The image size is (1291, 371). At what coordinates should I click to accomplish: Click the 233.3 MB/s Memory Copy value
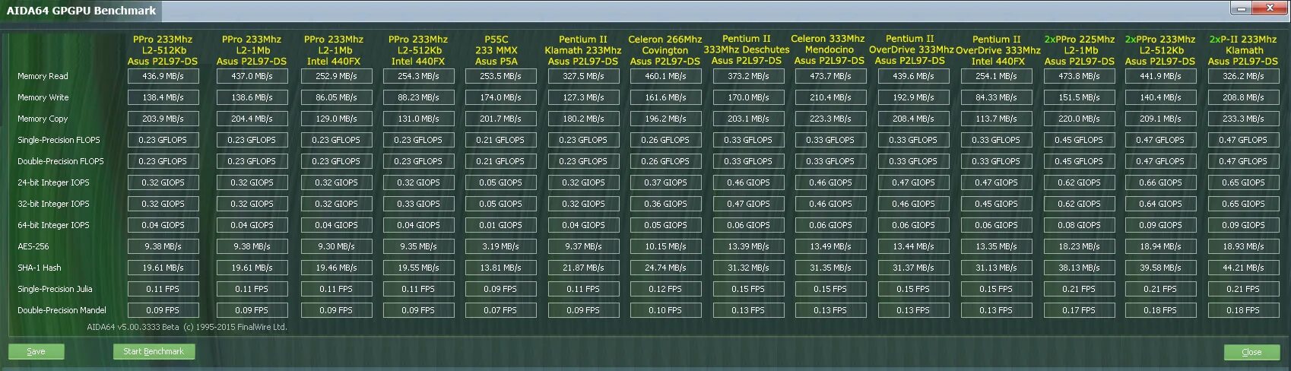pyautogui.click(x=1243, y=119)
